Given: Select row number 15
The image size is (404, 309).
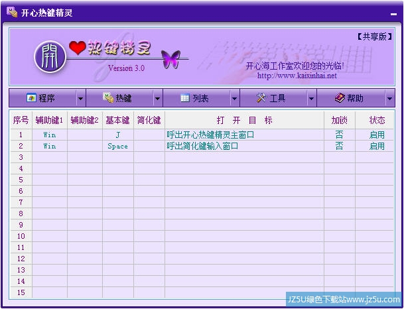Looking at the screenshot, I should coord(21,292).
